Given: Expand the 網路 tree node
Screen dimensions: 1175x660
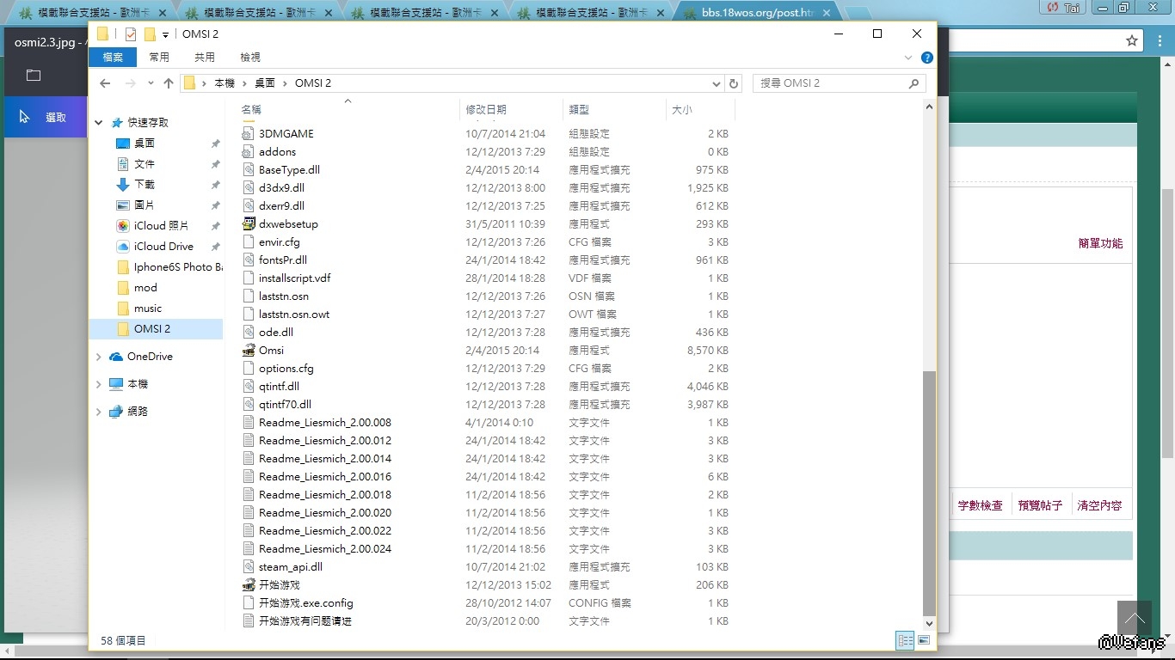Looking at the screenshot, I should point(99,412).
